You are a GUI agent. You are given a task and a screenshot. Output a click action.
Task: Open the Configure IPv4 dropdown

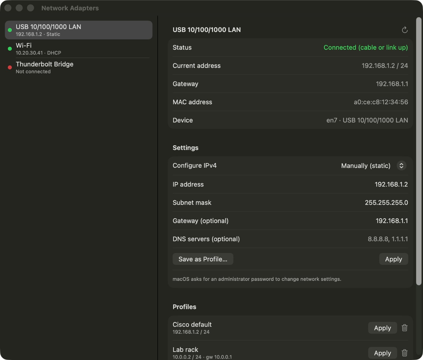pos(401,166)
